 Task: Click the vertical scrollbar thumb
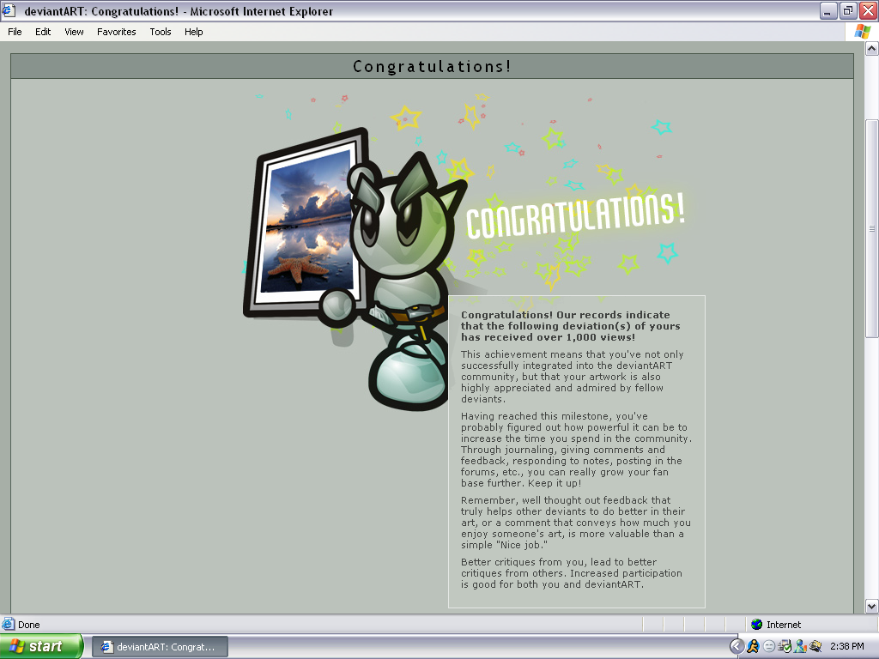coord(872,228)
